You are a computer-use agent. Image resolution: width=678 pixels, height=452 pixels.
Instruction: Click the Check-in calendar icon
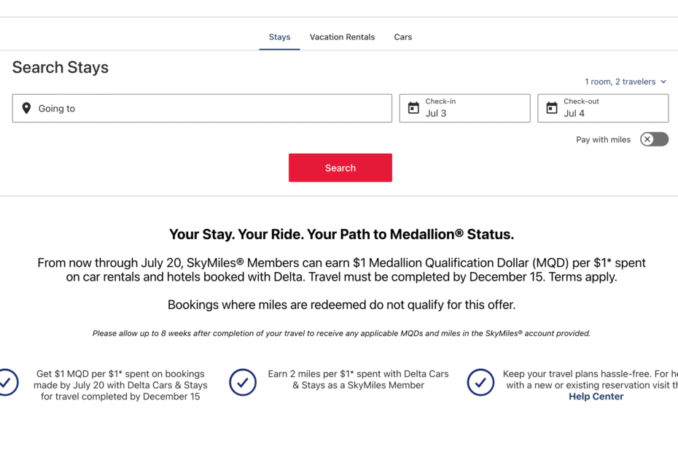(413, 108)
